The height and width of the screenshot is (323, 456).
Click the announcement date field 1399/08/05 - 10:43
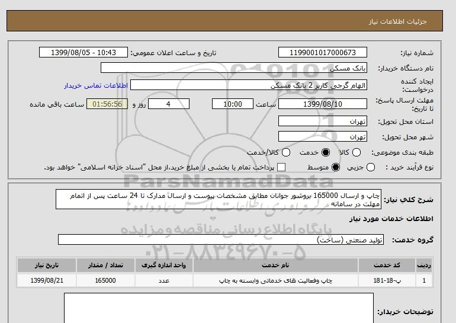pyautogui.click(x=84, y=52)
